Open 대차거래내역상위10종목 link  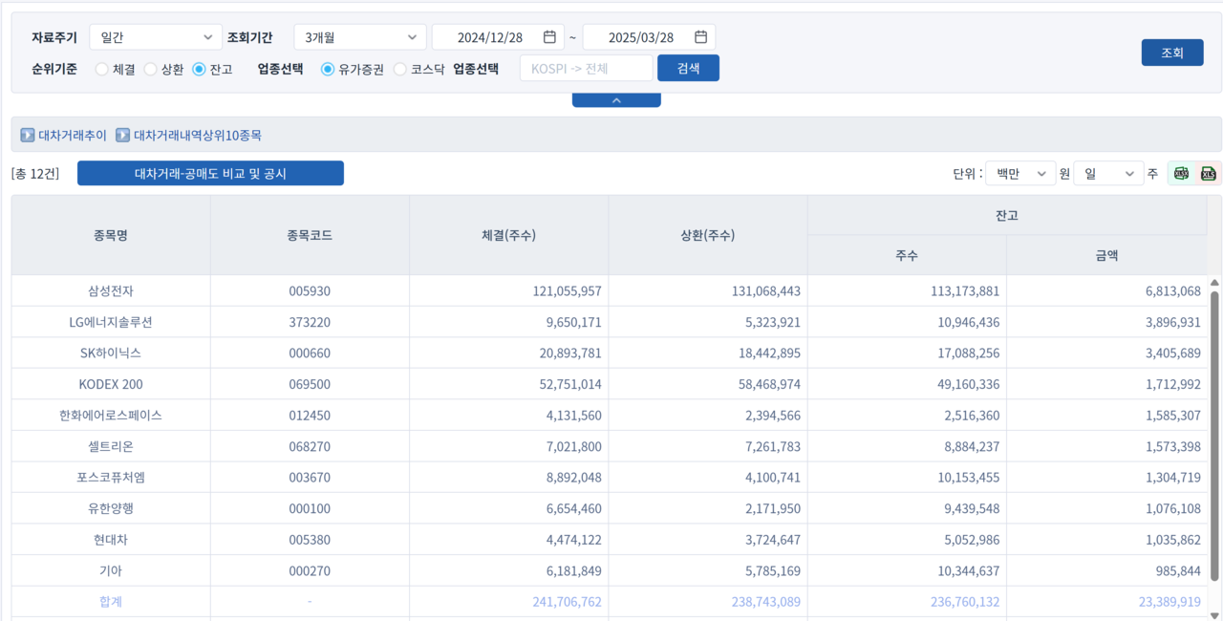click(198, 136)
